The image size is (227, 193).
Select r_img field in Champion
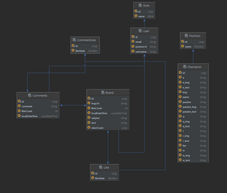pyautogui.click(x=193, y=136)
